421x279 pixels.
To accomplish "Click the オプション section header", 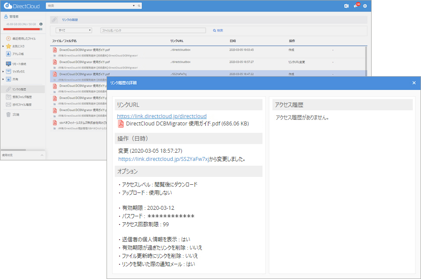I will tap(188, 171).
